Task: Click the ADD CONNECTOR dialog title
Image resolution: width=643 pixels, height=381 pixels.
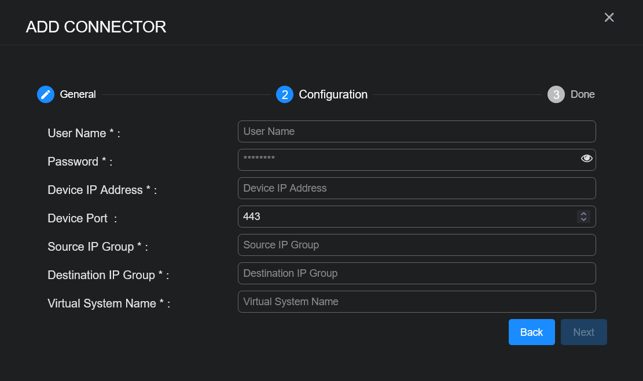Action: pyautogui.click(x=96, y=27)
